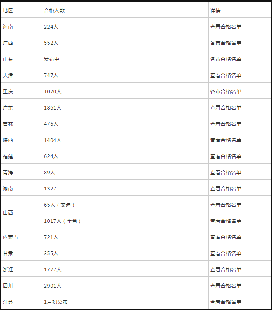272x310 pixels.
Task: Click the 合格人数 column header
Action: 54,11
